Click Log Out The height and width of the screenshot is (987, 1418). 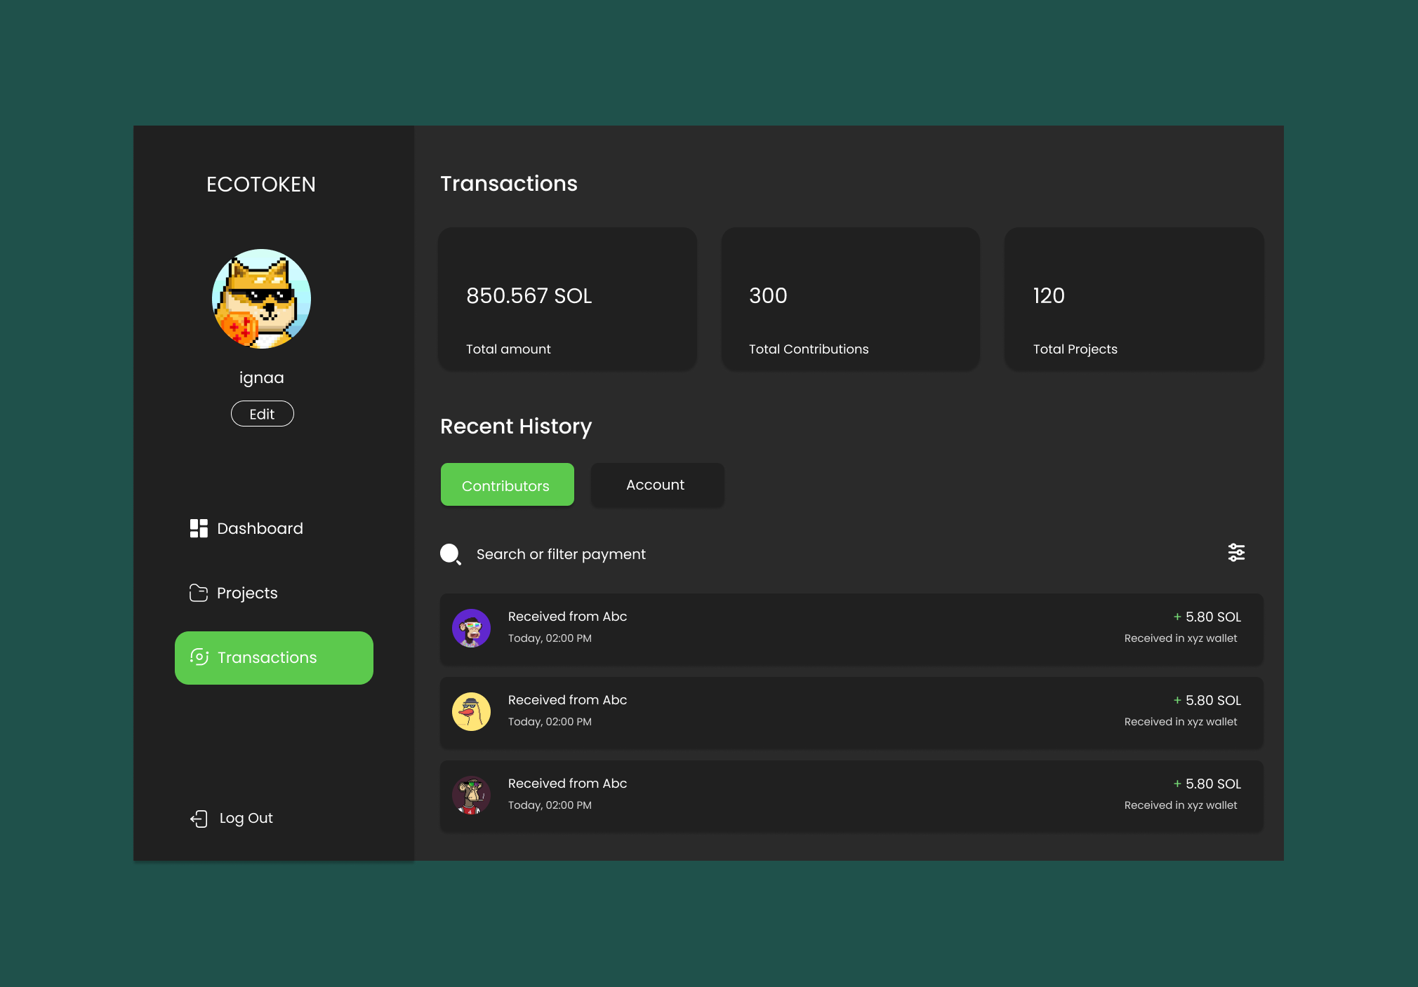point(245,817)
